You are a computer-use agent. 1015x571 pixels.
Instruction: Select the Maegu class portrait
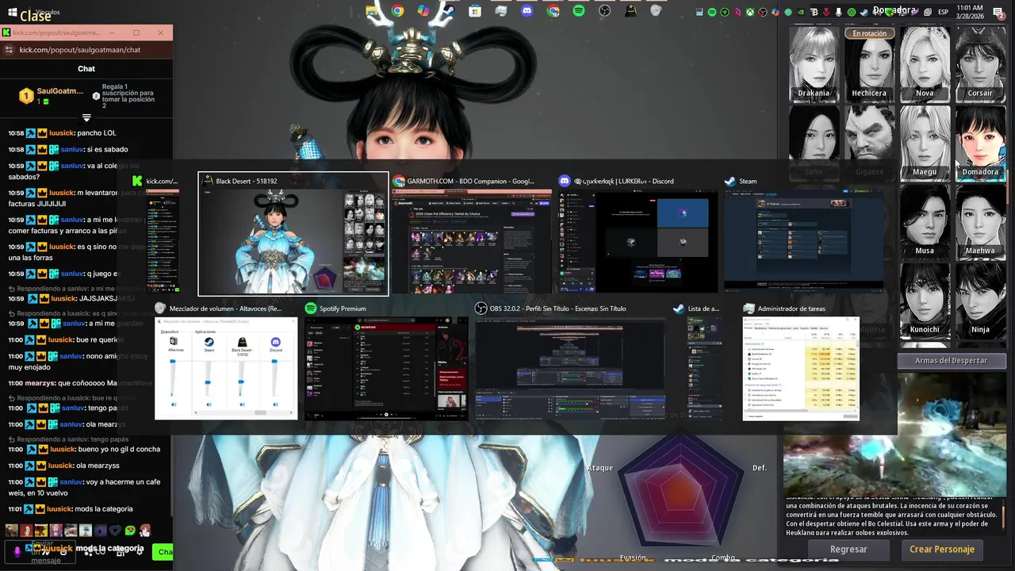925,143
